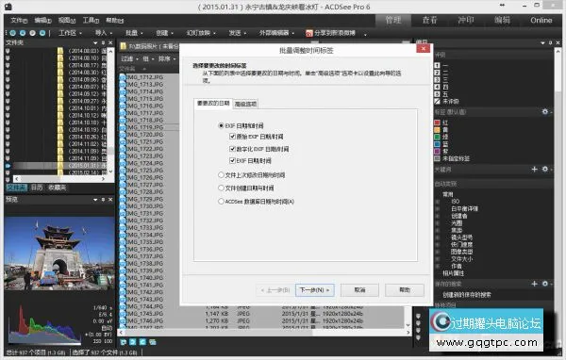Select the EXIF 日期和时间 radio button
Viewport: 566px width, 360px height.
point(221,125)
